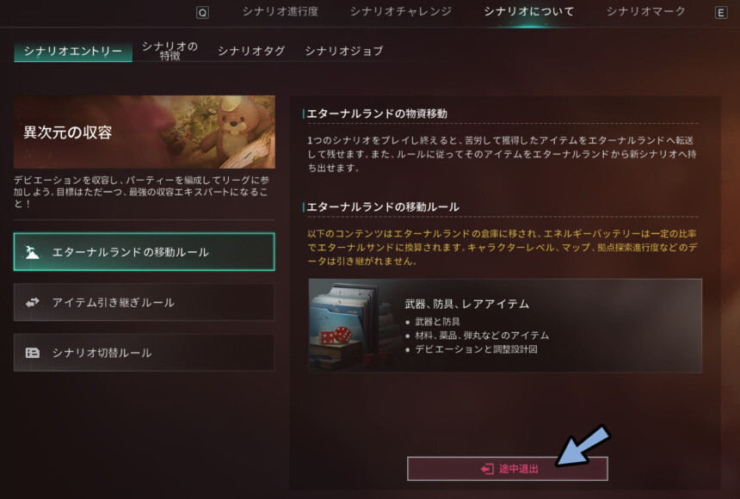Go to the シナリオマーク tab

tap(645, 12)
